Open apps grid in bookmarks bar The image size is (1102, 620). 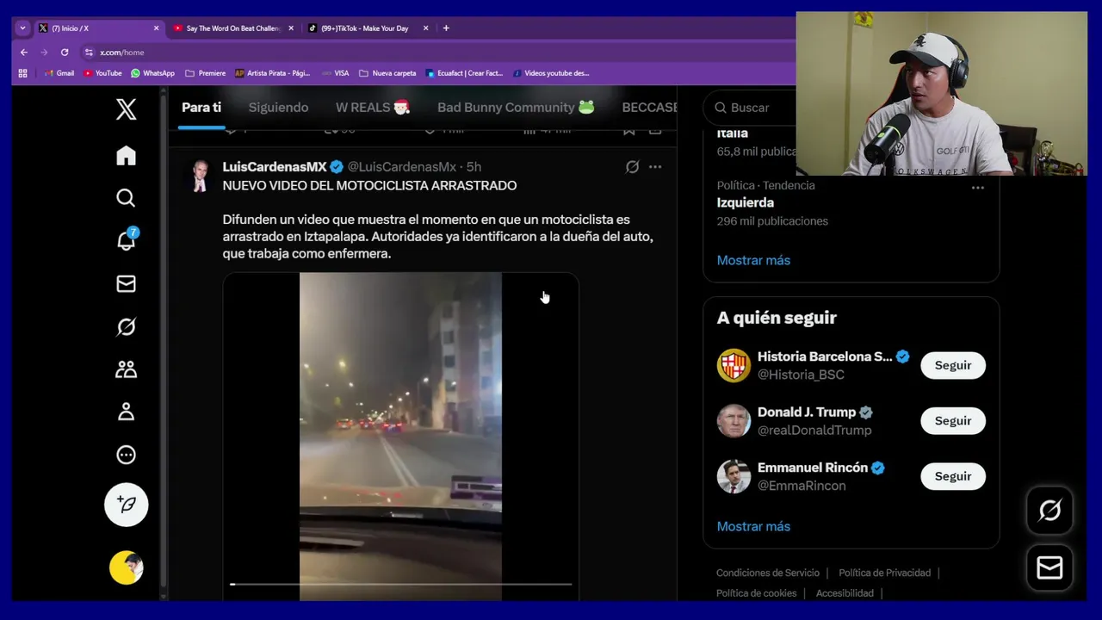pos(23,73)
